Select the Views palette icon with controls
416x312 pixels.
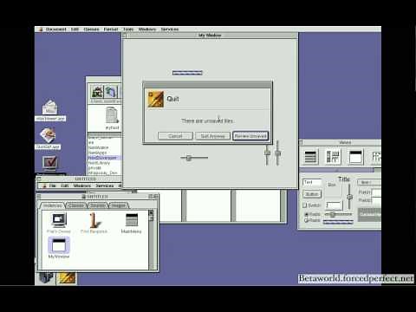(333, 157)
